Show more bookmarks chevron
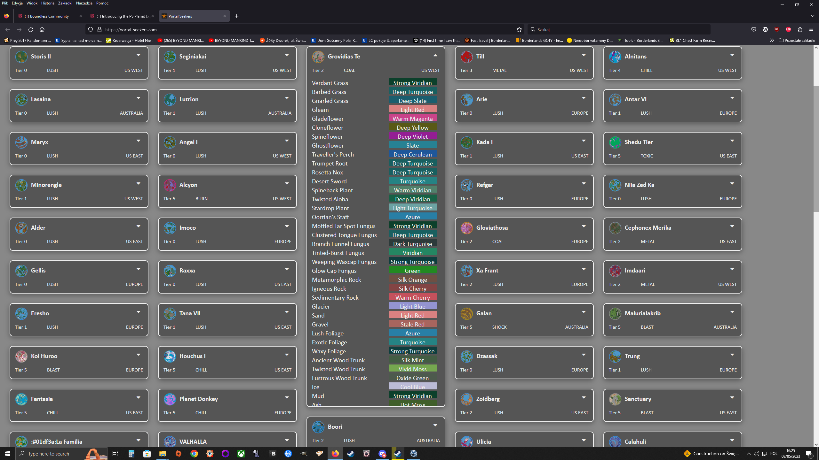This screenshot has width=819, height=460. tap(772, 40)
